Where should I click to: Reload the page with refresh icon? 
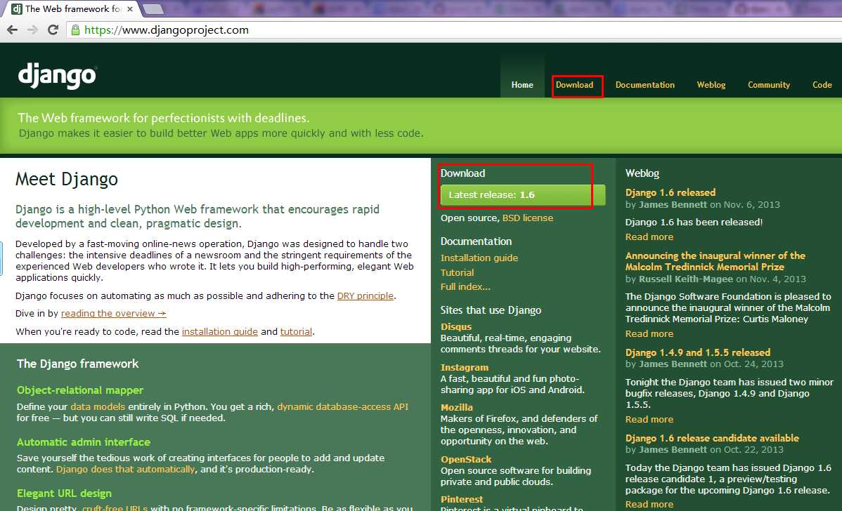point(53,30)
